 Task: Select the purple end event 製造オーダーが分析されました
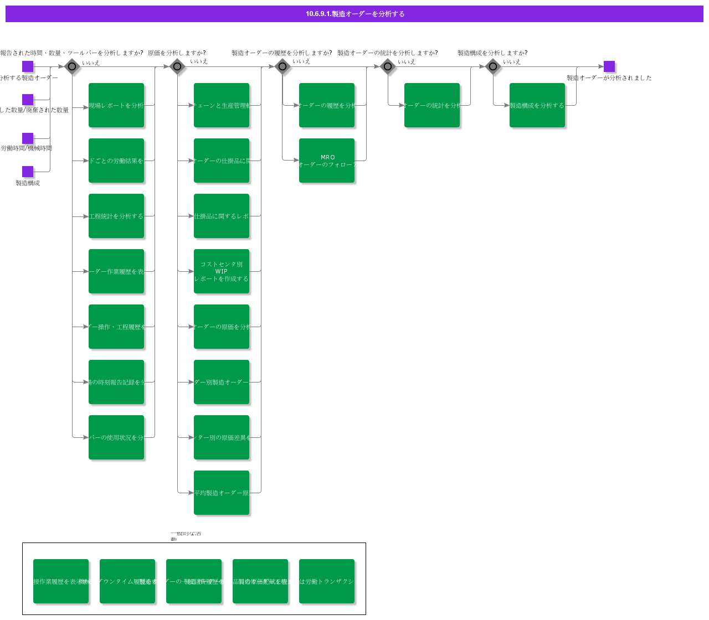point(609,66)
